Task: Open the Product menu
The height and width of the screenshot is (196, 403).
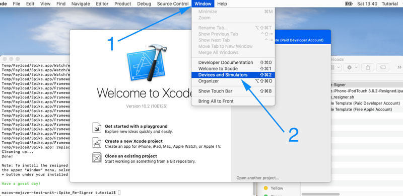Action: 122,4
